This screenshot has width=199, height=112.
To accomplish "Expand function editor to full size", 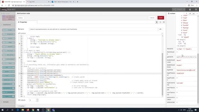I will pyautogui.click(x=162, y=34).
